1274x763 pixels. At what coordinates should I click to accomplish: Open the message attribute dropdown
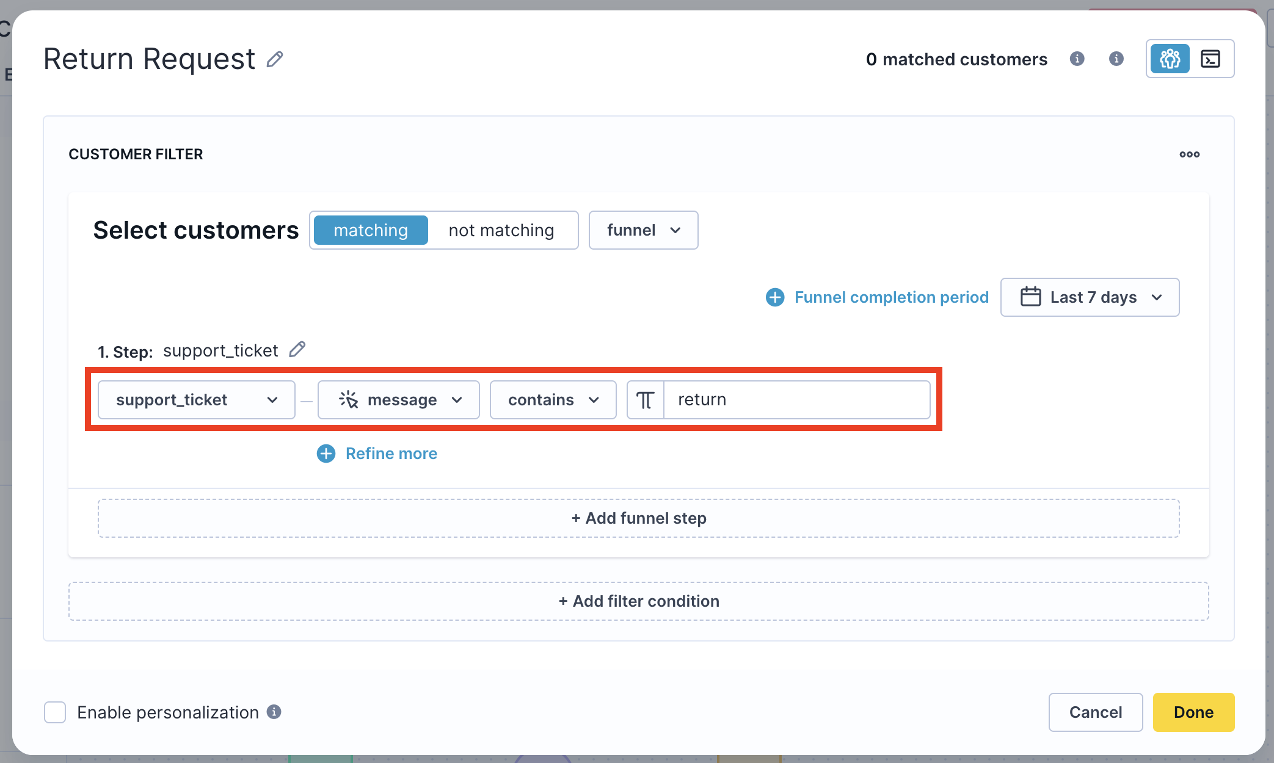coord(399,400)
